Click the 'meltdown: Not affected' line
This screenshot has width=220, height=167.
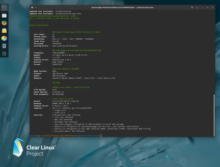(65, 122)
